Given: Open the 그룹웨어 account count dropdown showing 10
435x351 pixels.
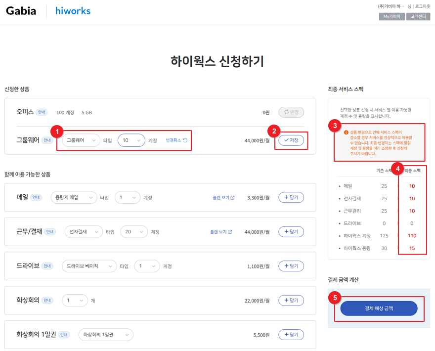Looking at the screenshot, I should click(131, 140).
